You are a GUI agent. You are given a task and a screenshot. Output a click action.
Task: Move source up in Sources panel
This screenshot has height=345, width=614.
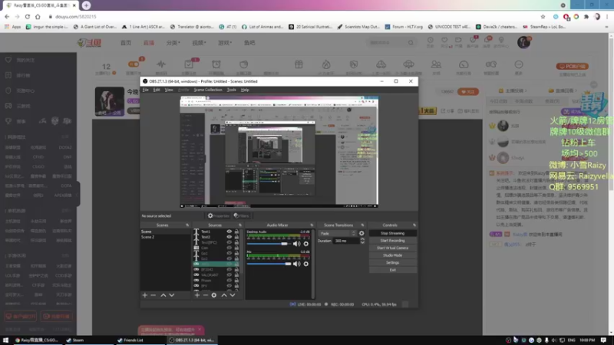pyautogui.click(x=224, y=295)
